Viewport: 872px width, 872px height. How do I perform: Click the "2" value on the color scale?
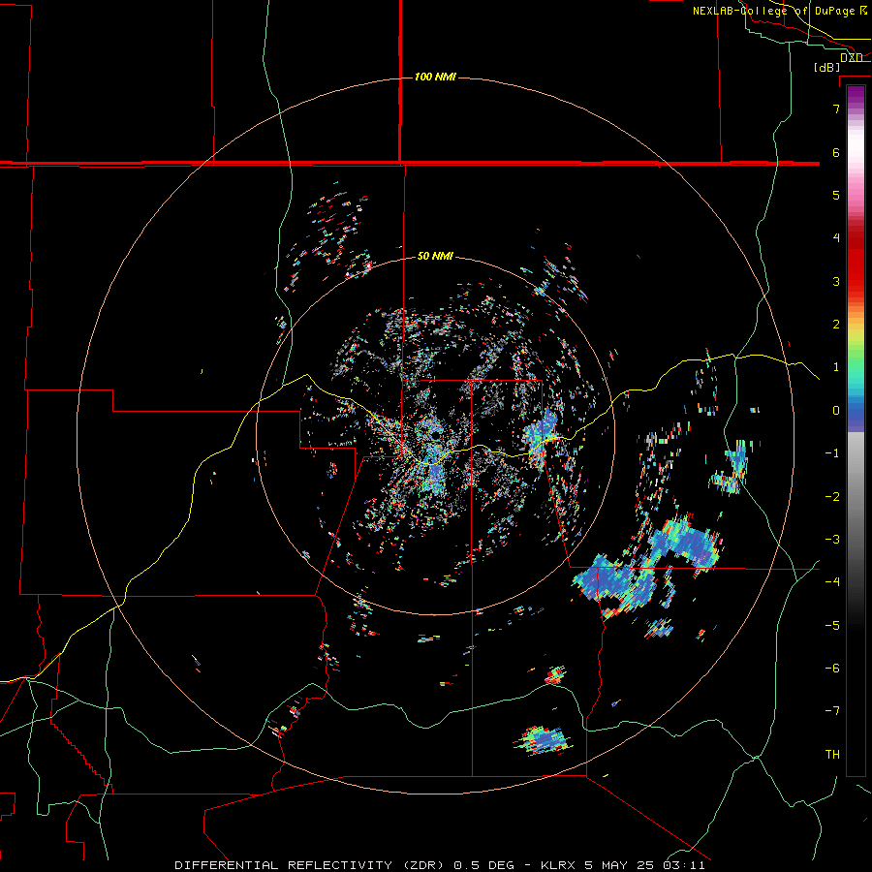[836, 325]
